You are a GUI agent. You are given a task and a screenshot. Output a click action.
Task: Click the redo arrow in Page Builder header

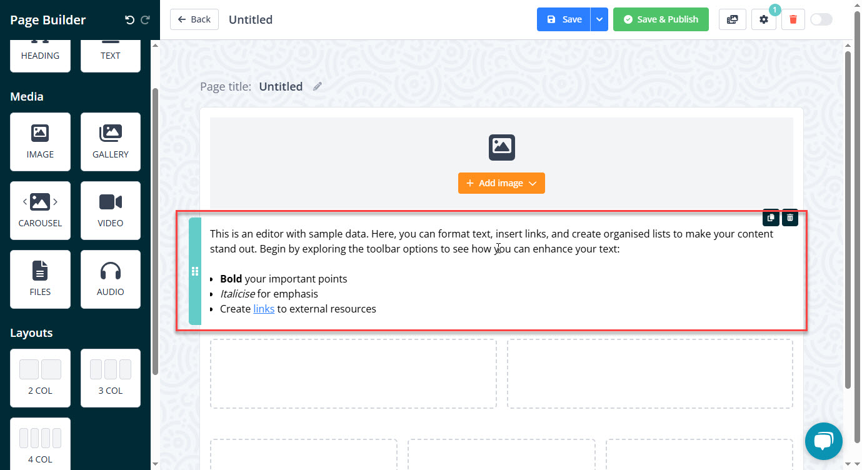pyautogui.click(x=145, y=20)
